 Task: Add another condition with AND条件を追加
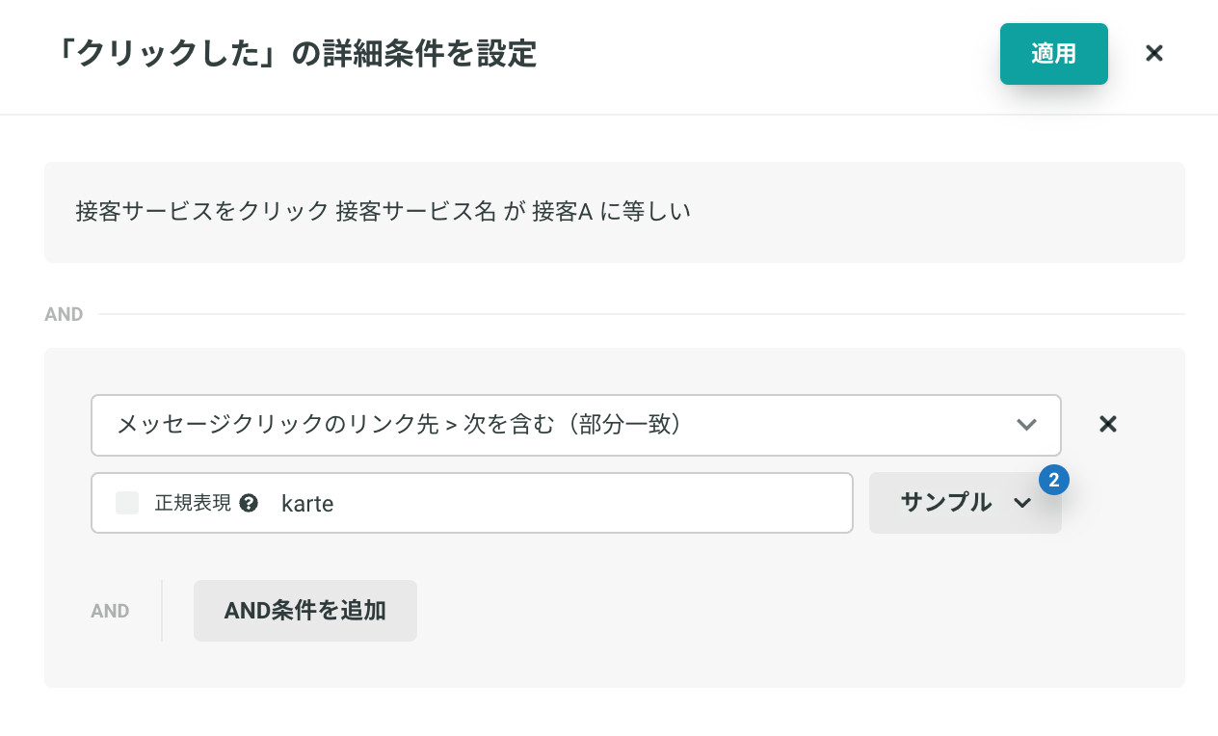tap(305, 611)
